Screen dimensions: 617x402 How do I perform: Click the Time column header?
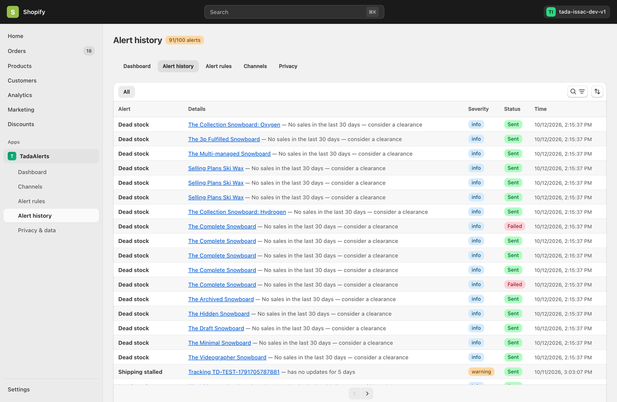click(540, 109)
